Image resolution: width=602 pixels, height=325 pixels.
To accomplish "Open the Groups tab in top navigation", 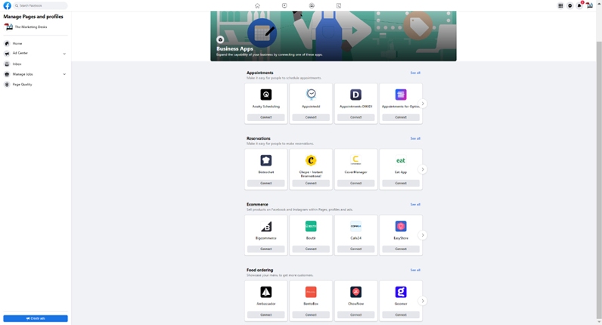I will (x=312, y=6).
